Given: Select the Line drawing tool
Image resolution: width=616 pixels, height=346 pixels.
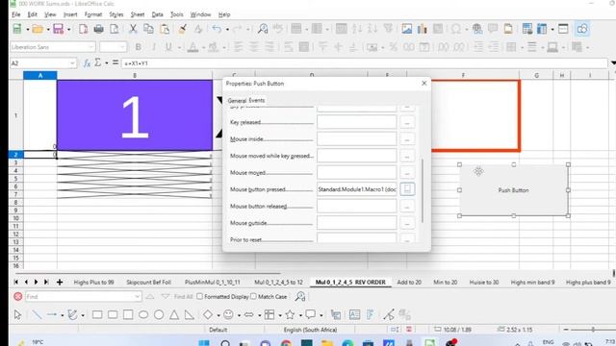Looking at the screenshot, I should pos(37,314).
